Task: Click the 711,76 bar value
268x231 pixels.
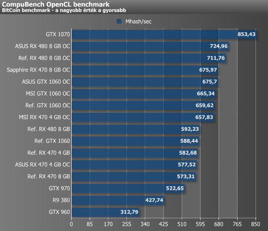Action: pyautogui.click(x=216, y=58)
